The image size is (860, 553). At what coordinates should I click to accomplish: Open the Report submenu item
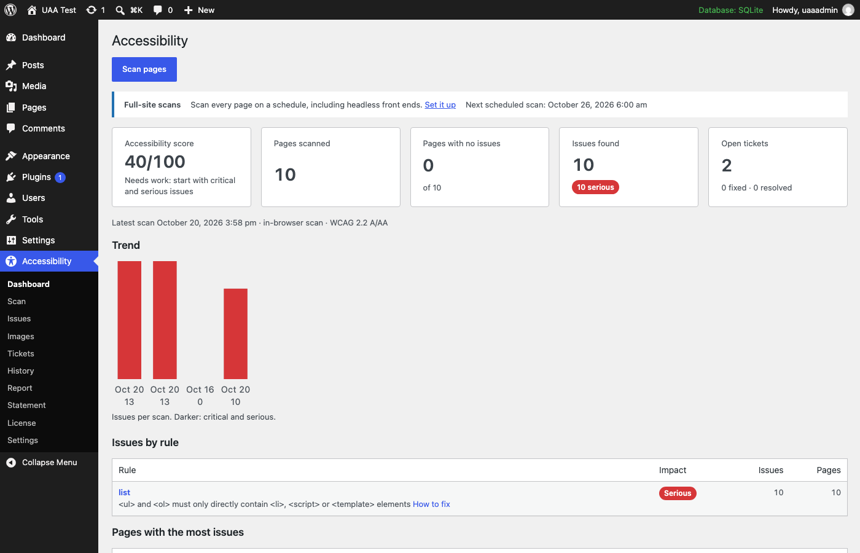20,388
